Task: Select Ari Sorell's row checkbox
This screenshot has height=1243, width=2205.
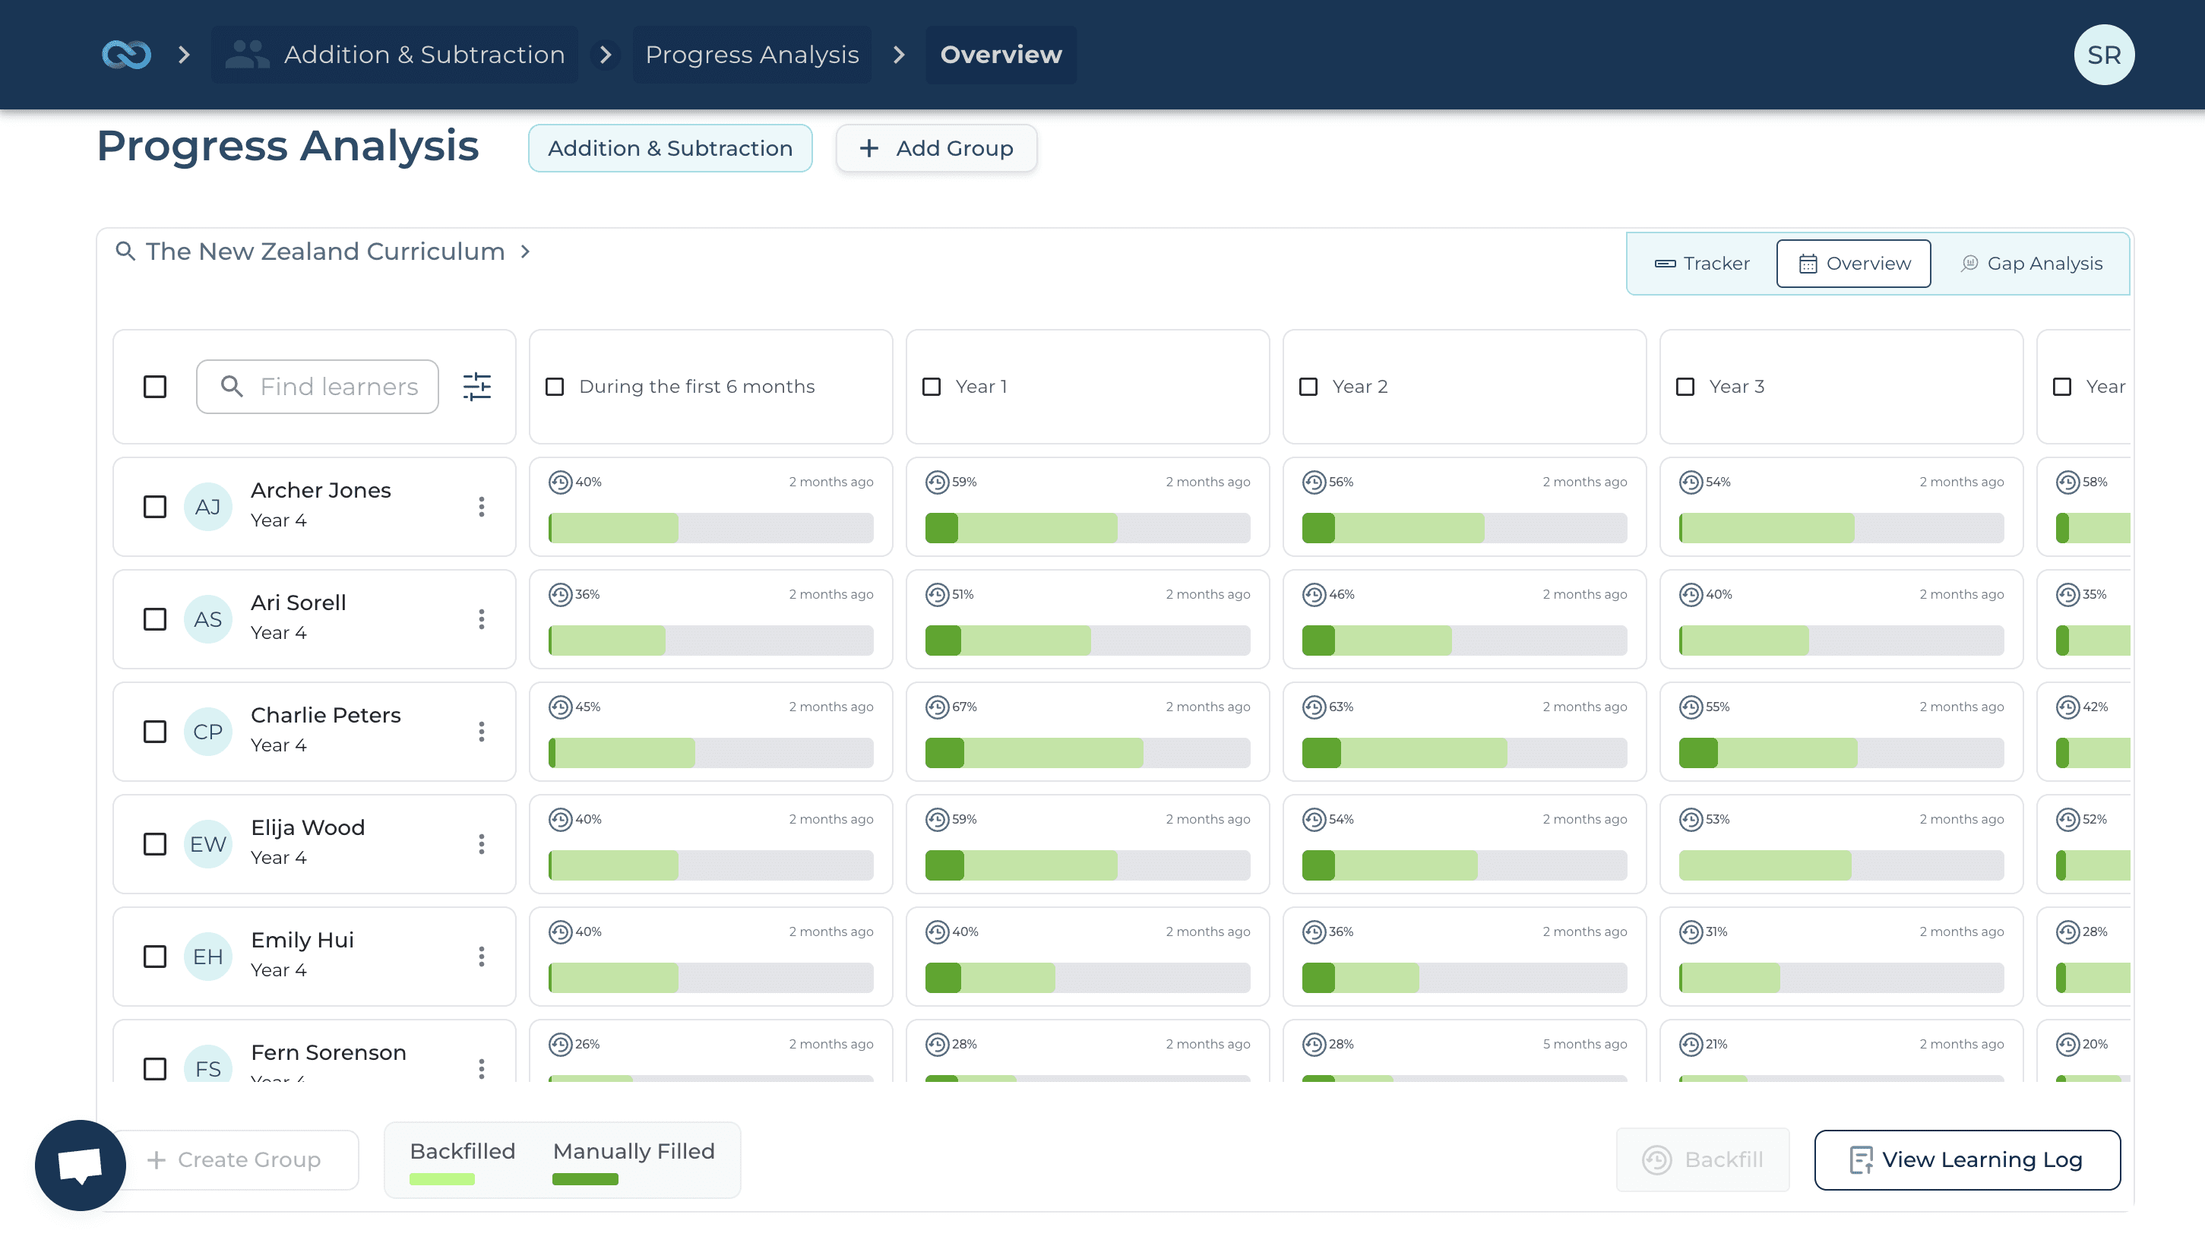Action: coord(155,619)
